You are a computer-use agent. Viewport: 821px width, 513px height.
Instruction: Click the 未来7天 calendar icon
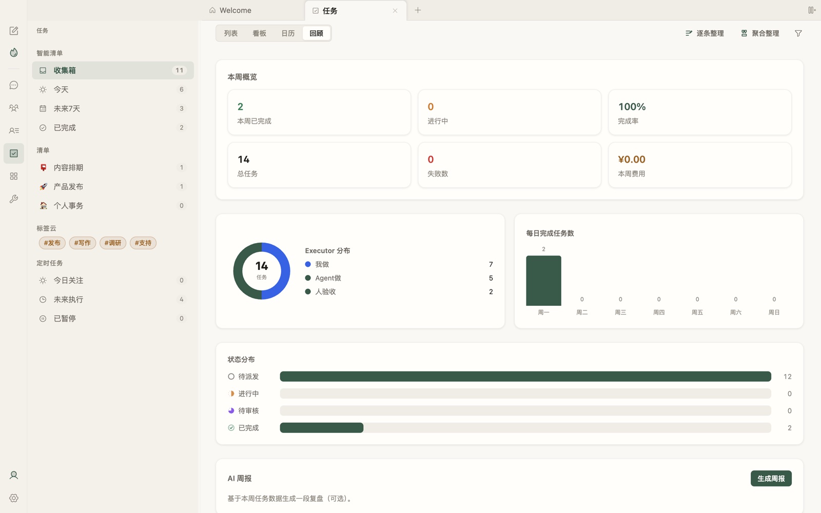[43, 109]
